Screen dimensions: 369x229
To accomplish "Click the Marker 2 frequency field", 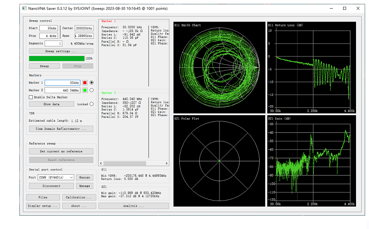I will [x=62, y=90].
